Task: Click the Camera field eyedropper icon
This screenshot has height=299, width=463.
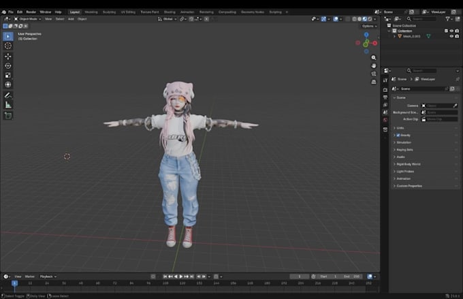Action: pos(455,106)
